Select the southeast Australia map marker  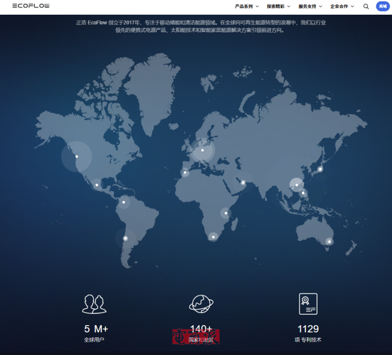(329, 241)
